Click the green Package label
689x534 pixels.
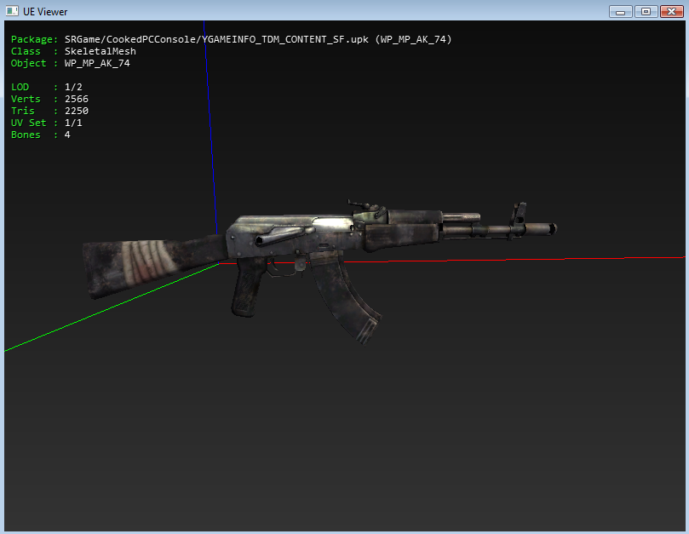click(34, 39)
